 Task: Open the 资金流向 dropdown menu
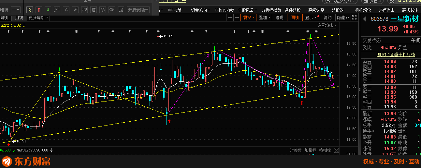(200, 10)
